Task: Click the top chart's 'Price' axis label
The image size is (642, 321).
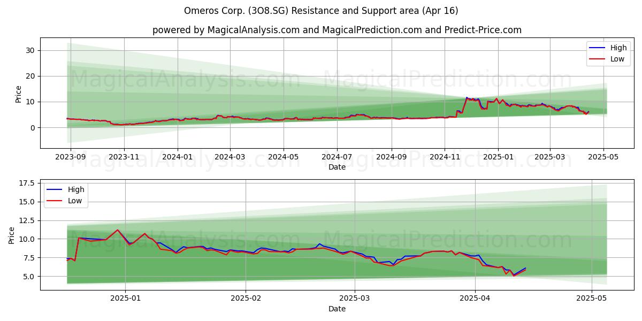Action: (x=19, y=94)
